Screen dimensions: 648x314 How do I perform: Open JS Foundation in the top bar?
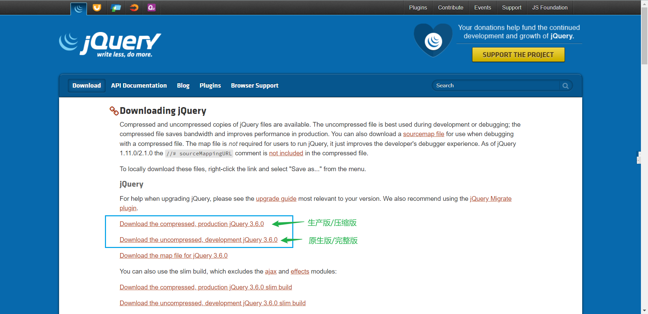point(550,7)
